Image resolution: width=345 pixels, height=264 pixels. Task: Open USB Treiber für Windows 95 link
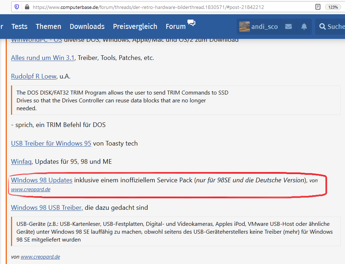coord(51,143)
